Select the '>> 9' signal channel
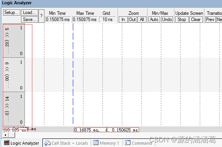222x147 pixels. (x=14, y=75)
